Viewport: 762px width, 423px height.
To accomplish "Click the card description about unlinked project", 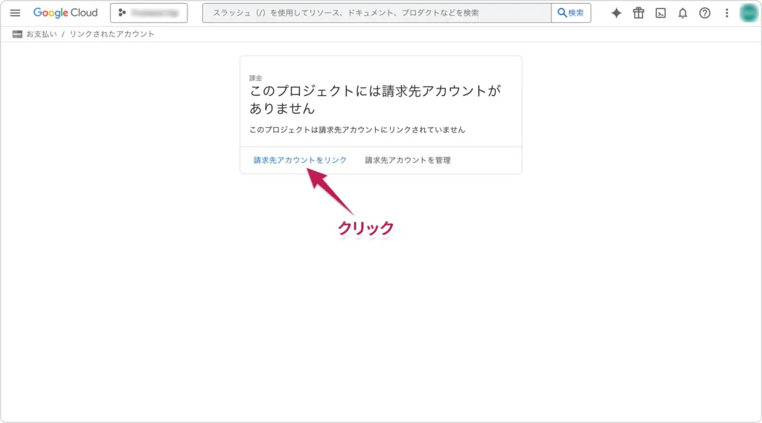I will [357, 129].
